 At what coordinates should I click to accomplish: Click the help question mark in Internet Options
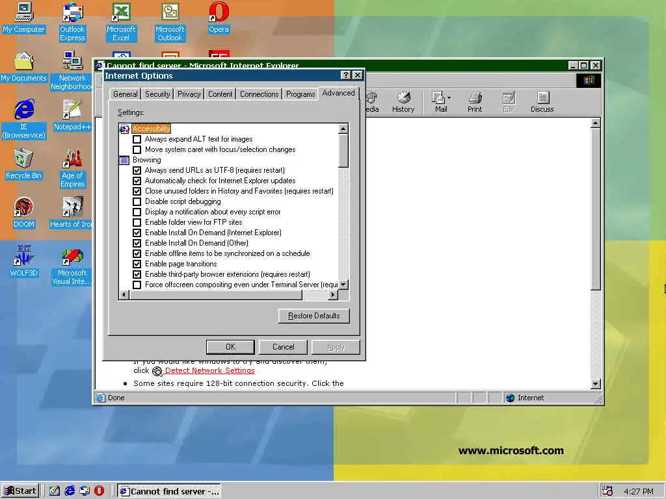click(x=346, y=75)
